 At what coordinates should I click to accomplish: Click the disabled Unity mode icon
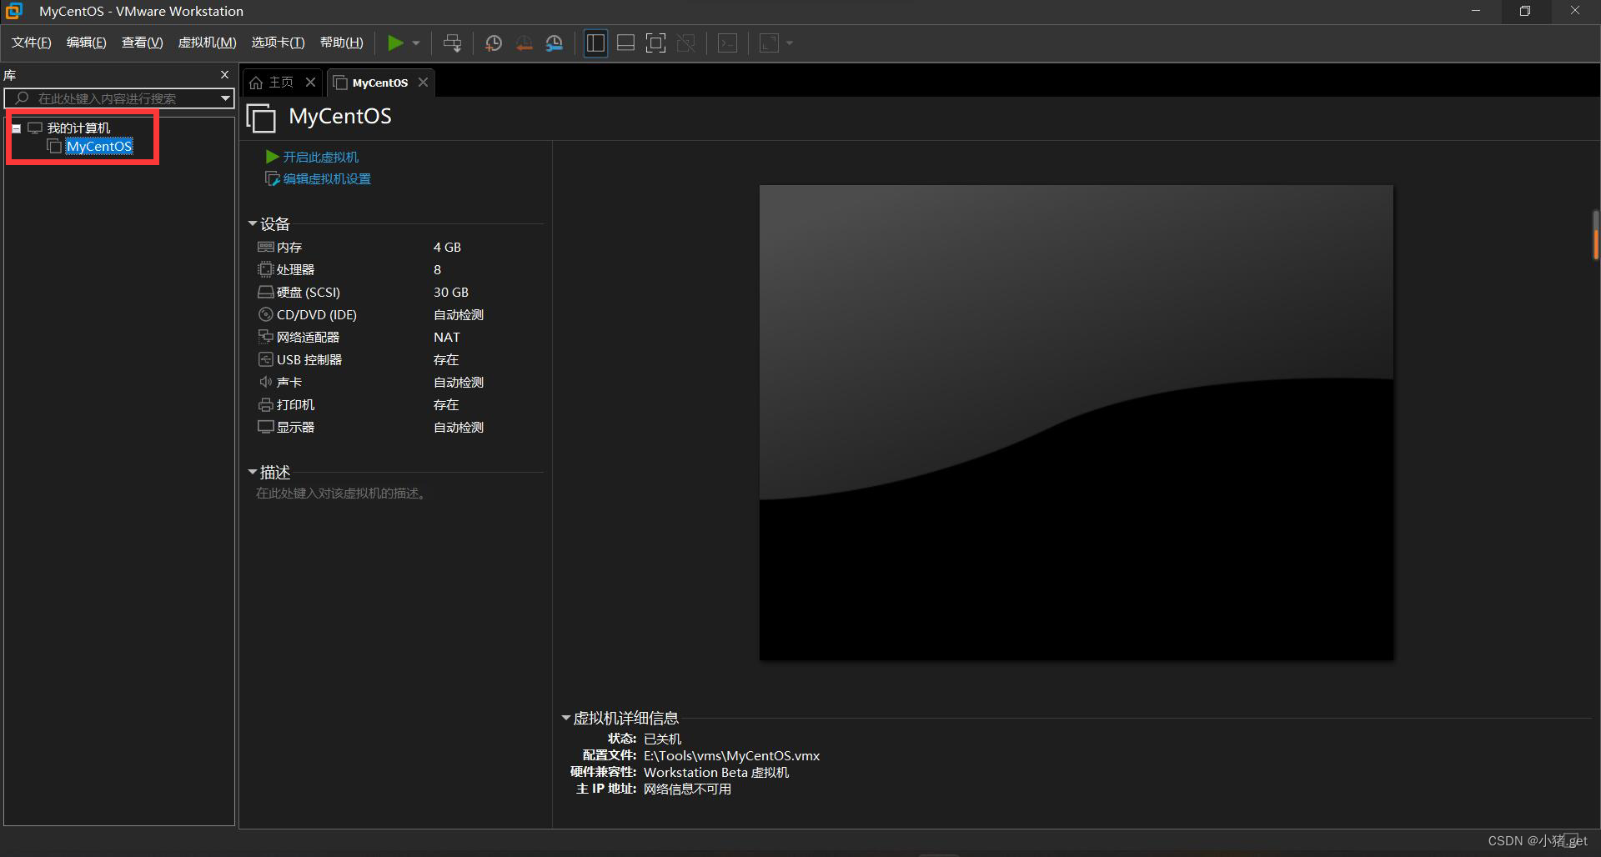point(686,43)
